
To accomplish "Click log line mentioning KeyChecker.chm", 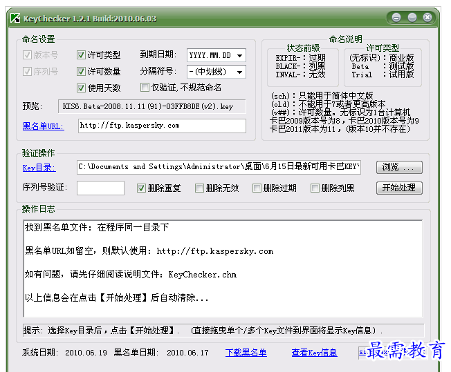I will click(131, 275).
